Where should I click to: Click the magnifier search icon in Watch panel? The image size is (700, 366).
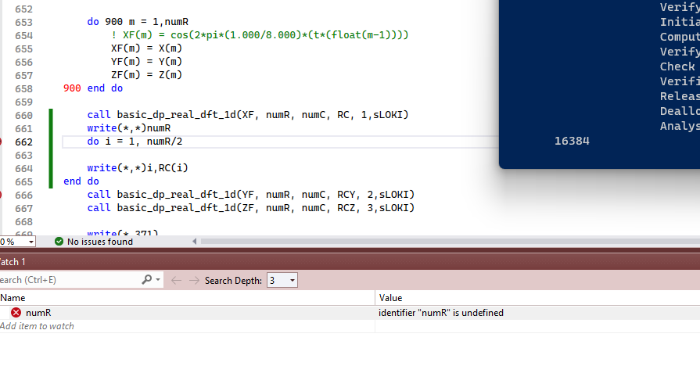click(146, 280)
